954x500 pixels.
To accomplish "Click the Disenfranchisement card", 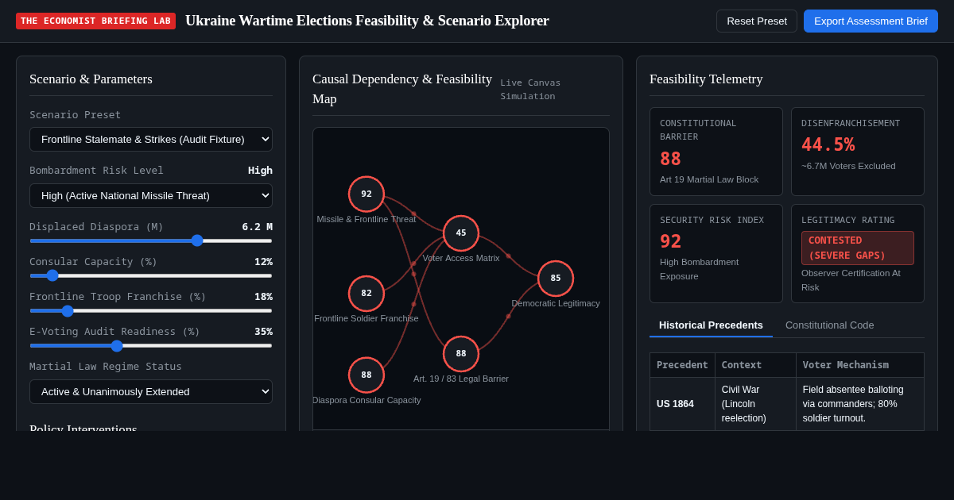I will point(858,152).
